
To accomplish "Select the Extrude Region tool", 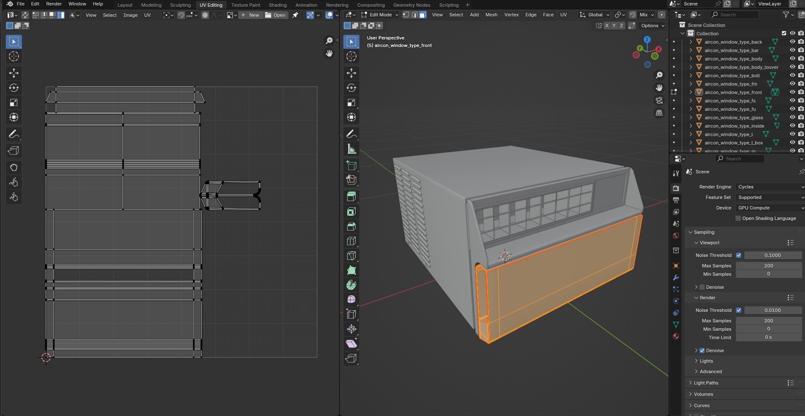I will coord(351,196).
